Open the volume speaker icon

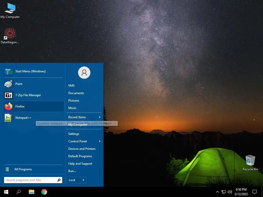pos(230,192)
